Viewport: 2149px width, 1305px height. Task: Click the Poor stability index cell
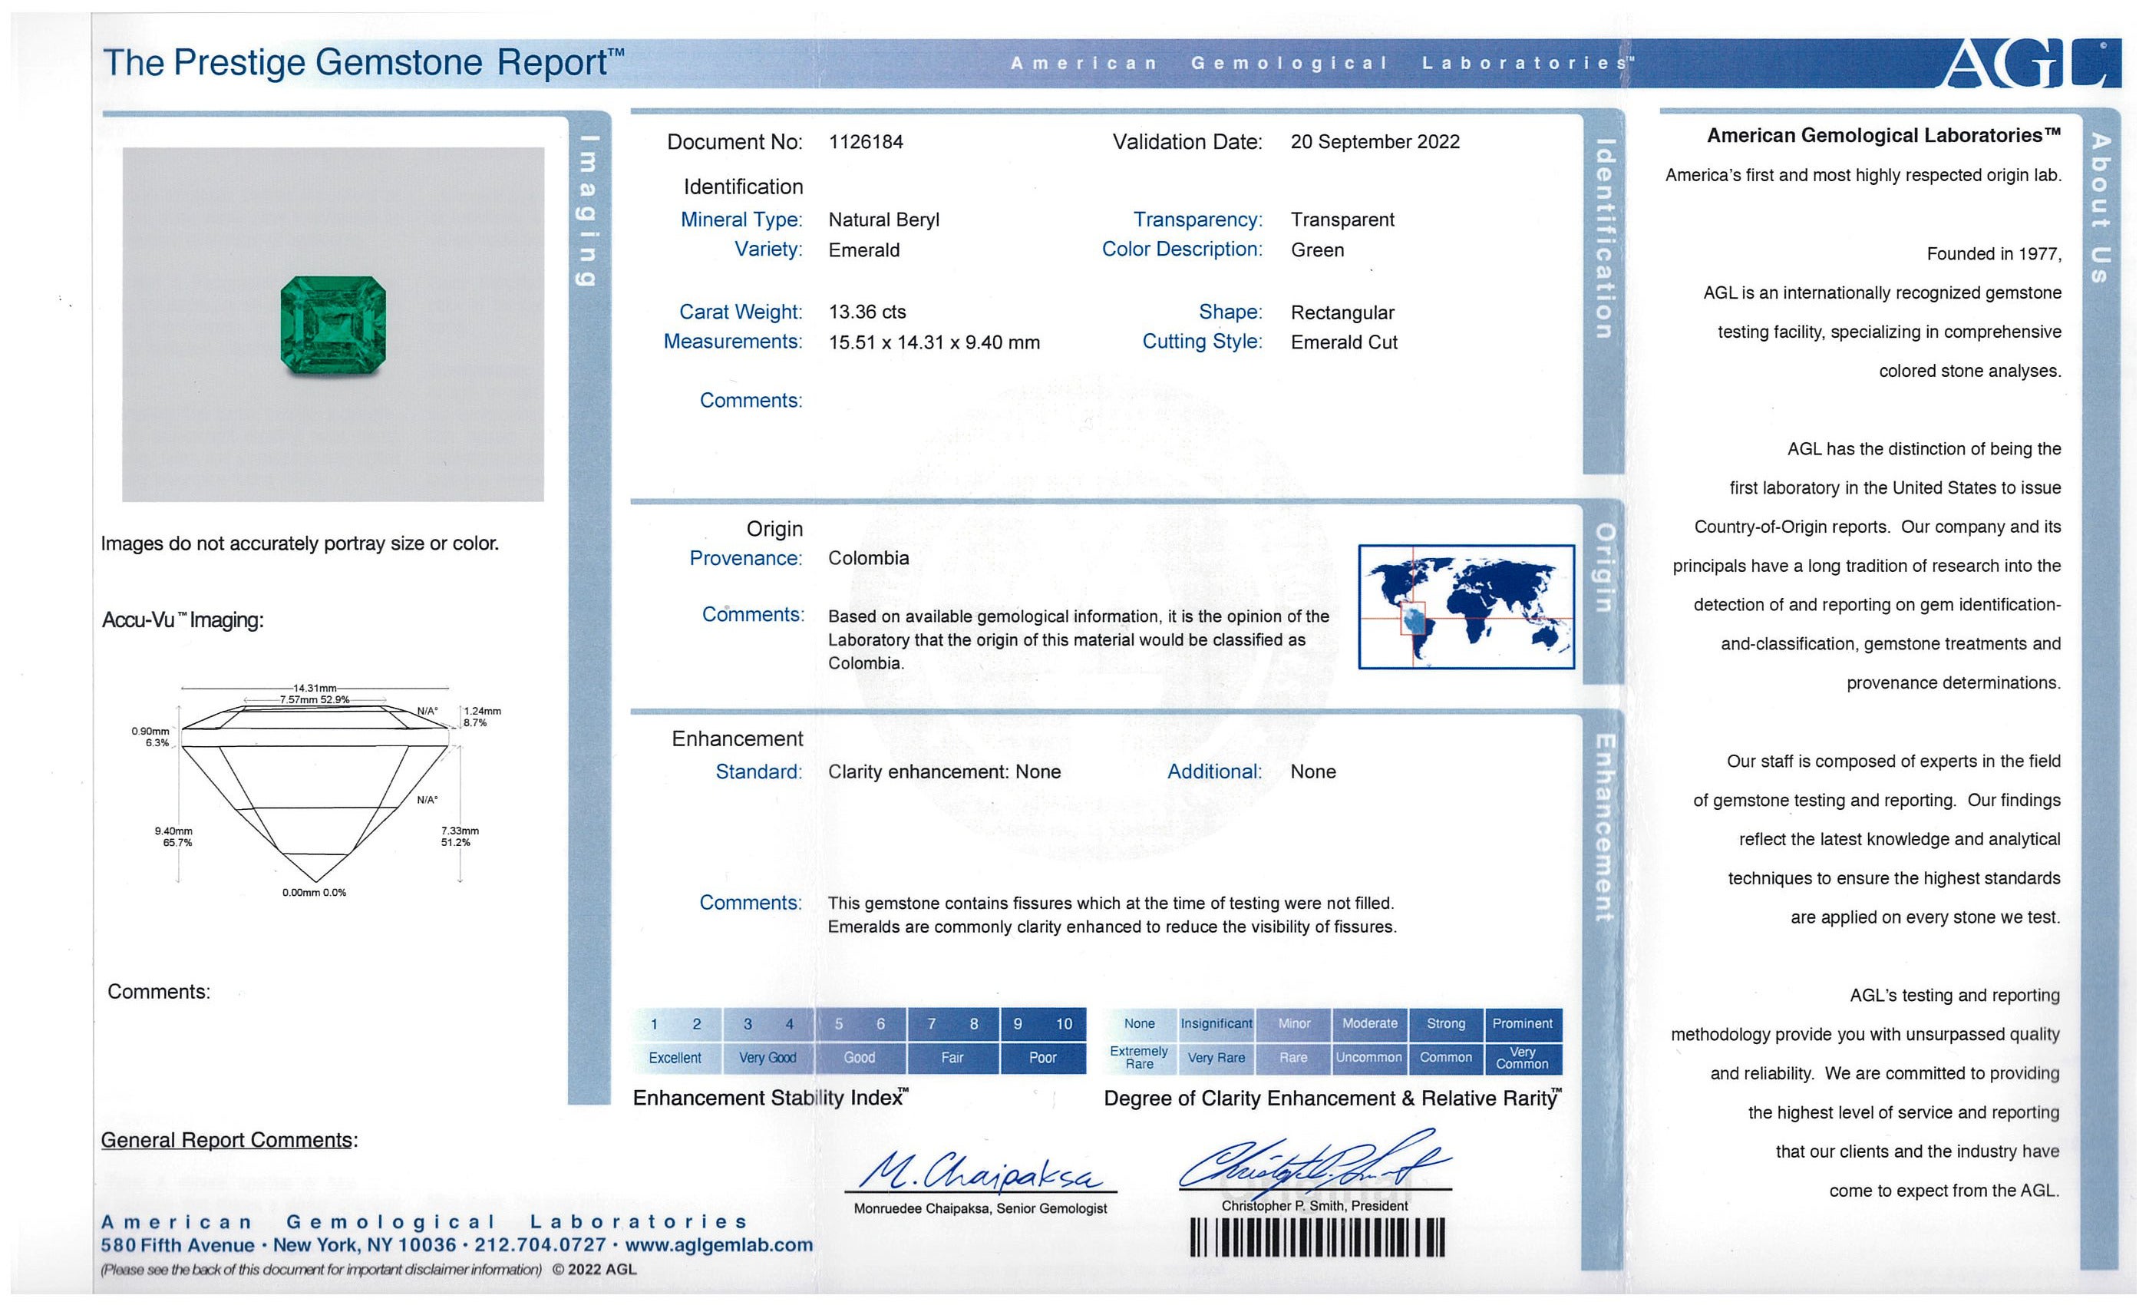(x=1042, y=1057)
